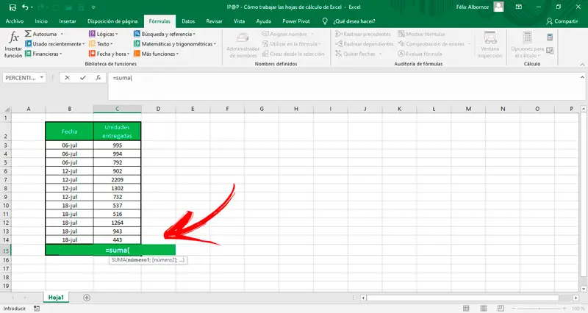Click the zoom slider in status bar
The height and width of the screenshot is (313, 588).
[x=539, y=308]
